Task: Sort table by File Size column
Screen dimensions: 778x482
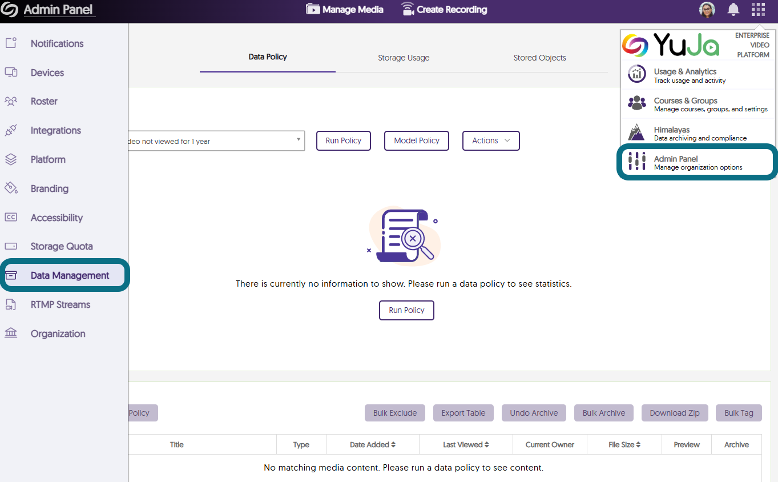Action: (x=624, y=444)
